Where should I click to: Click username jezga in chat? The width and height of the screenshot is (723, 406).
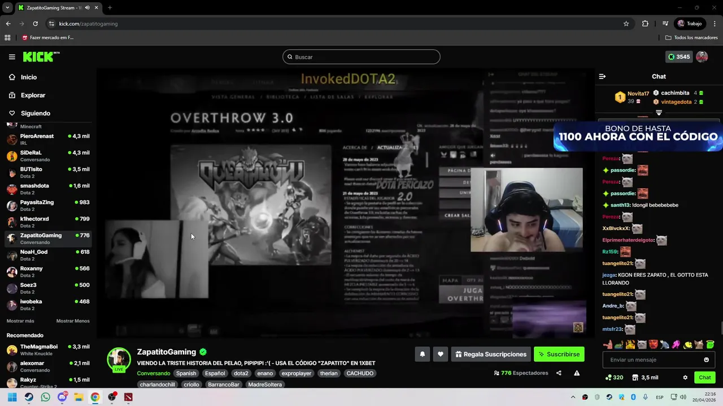(x=609, y=275)
